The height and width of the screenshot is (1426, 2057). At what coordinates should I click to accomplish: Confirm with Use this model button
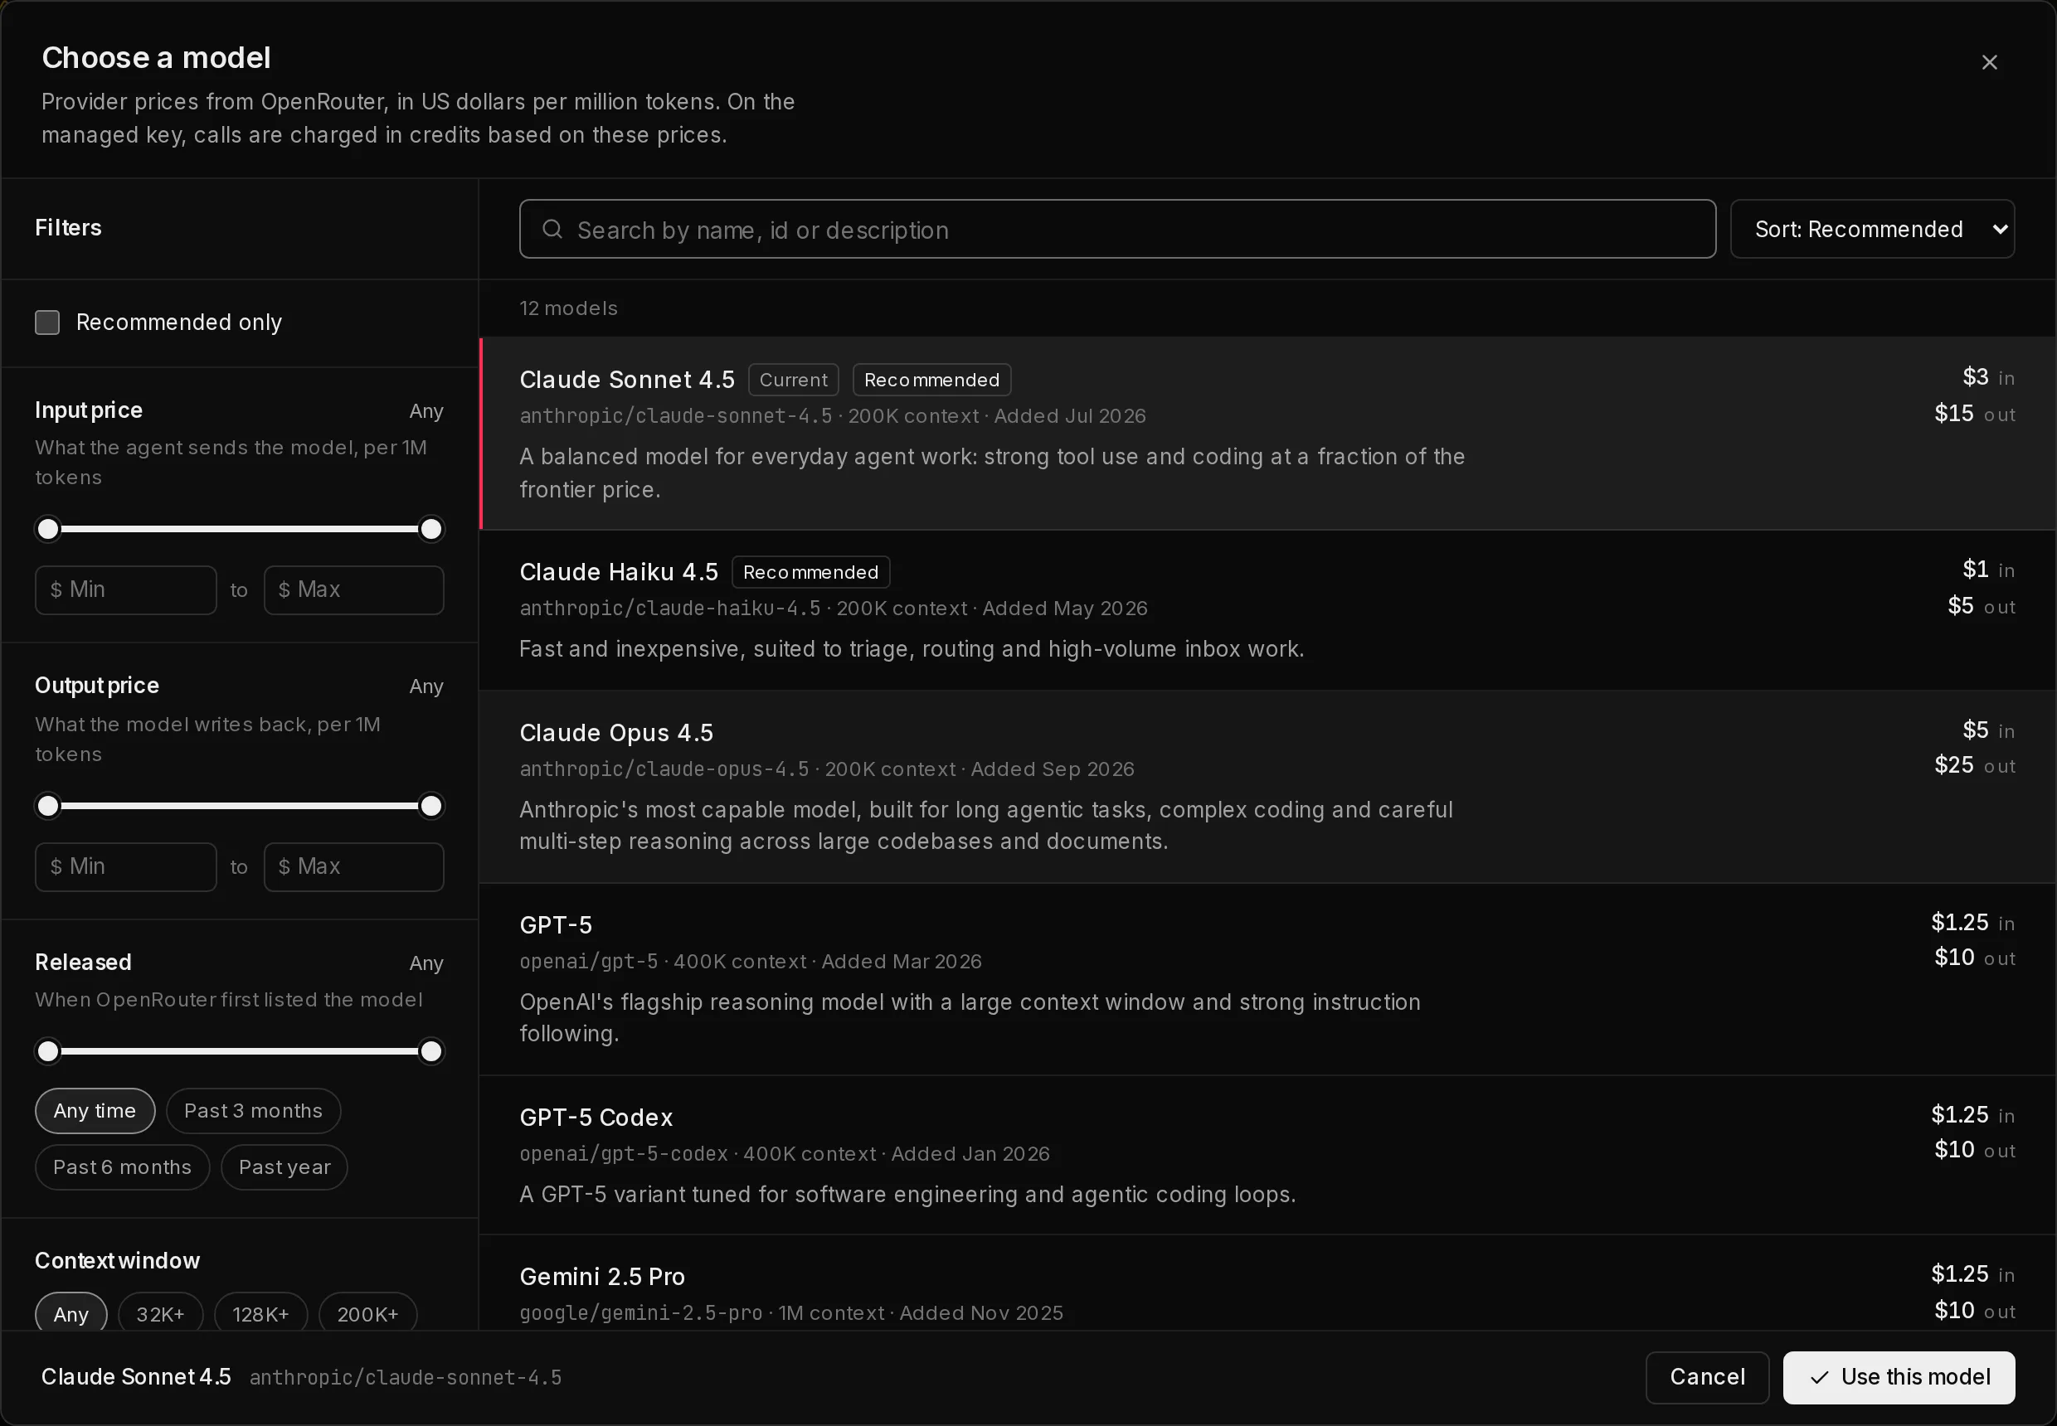tap(1899, 1377)
